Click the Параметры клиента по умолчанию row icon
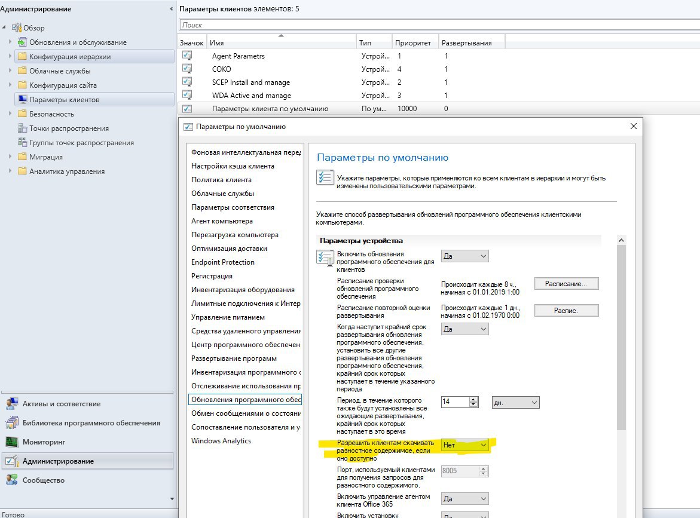Screen dimensions: 700x518 pos(187,108)
